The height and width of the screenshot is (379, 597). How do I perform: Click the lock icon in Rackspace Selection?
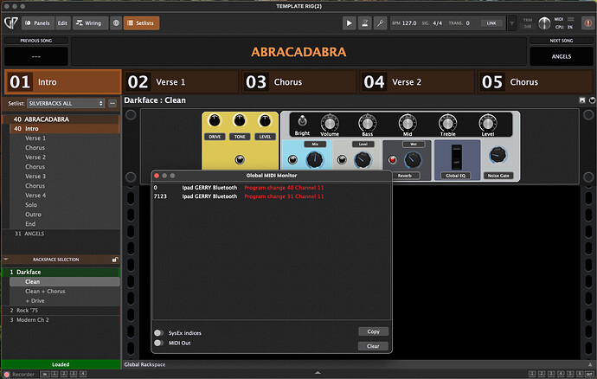[x=115, y=259]
